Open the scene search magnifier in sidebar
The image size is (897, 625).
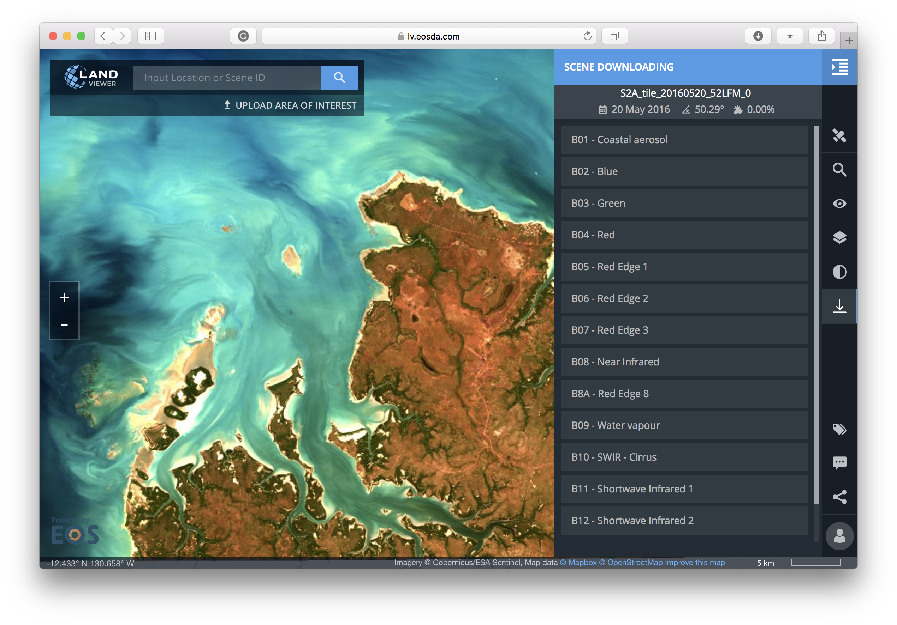pos(839,170)
